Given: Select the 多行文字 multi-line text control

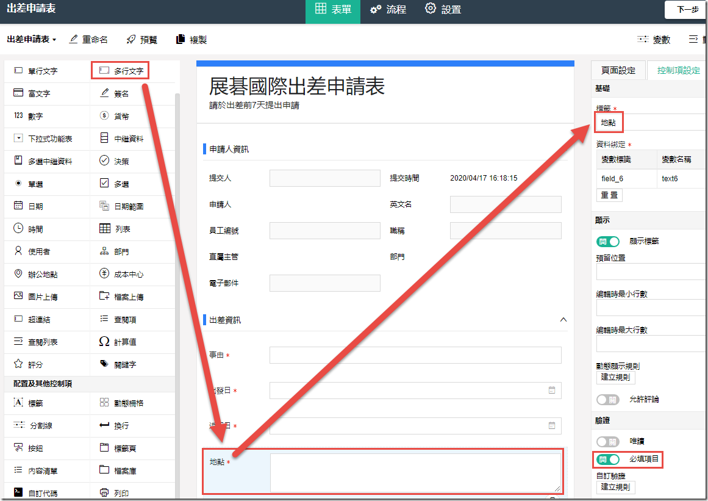Looking at the screenshot, I should coord(120,71).
